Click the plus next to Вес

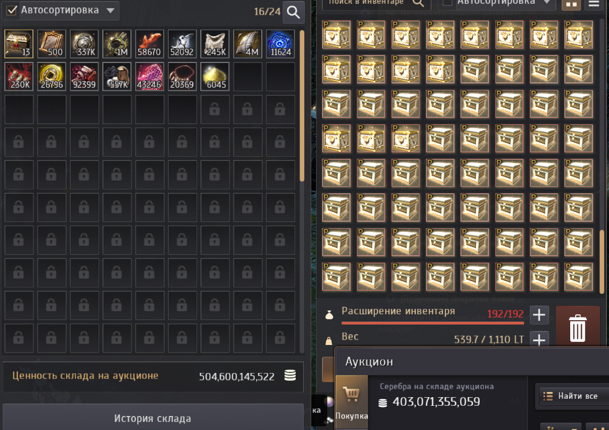point(539,339)
